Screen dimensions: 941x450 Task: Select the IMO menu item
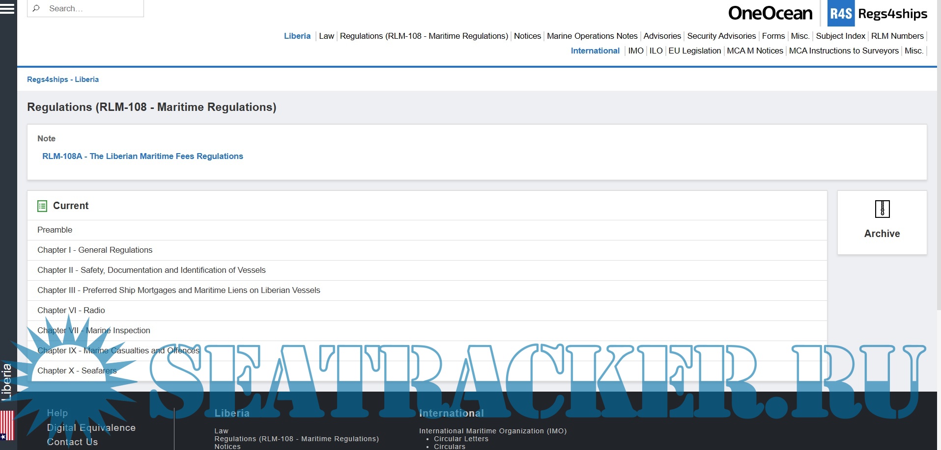pyautogui.click(x=635, y=51)
